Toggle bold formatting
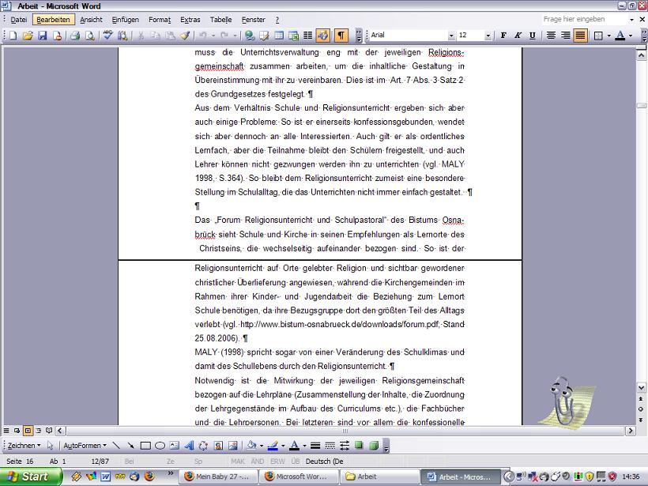Screen dimensions: 648x486 pyautogui.click(x=503, y=36)
